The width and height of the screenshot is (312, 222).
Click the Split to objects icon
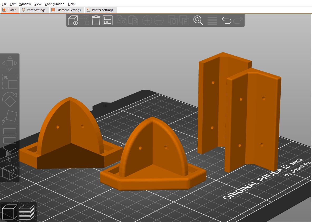coord(173,20)
